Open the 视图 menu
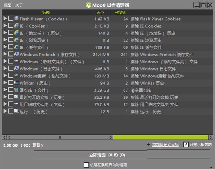The width and height of the screenshot is (215, 170). tap(7, 5)
